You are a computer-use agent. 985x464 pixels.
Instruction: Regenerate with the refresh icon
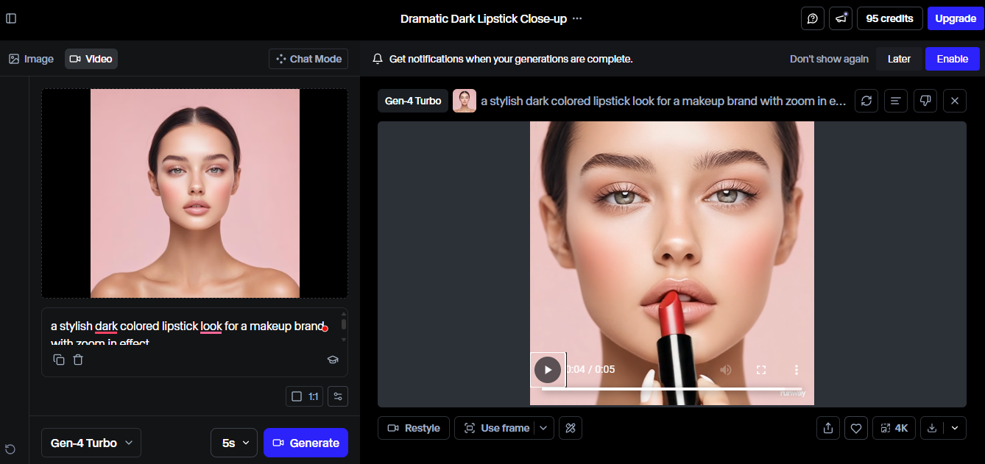click(866, 101)
